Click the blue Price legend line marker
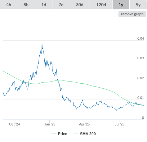The image size is (147, 142). tap(54, 134)
